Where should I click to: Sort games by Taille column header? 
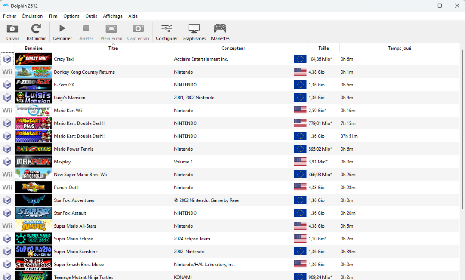(323, 48)
